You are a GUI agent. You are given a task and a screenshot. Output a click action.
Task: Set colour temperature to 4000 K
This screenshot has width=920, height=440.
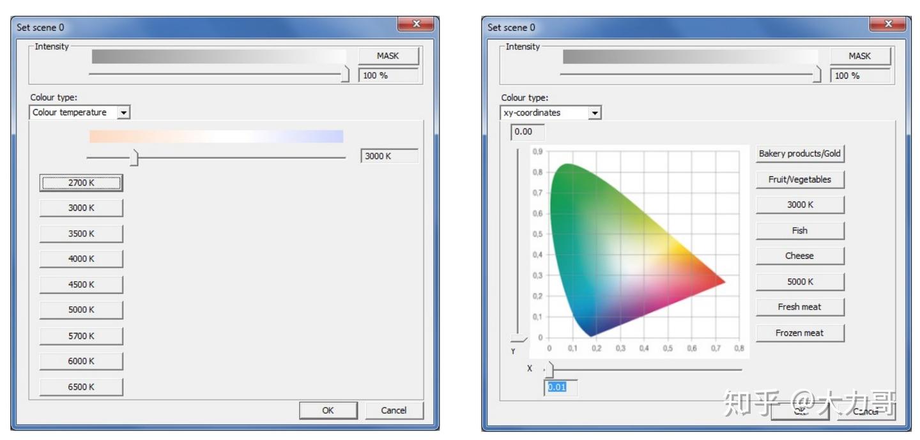[x=81, y=259]
